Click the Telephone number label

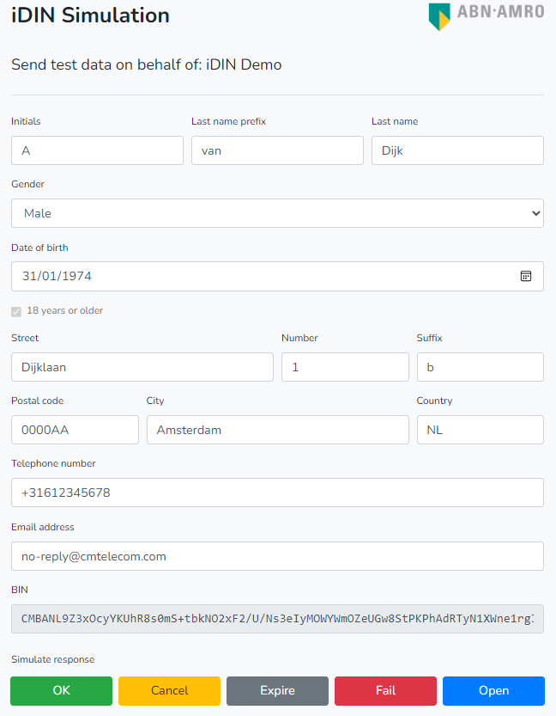tap(53, 463)
